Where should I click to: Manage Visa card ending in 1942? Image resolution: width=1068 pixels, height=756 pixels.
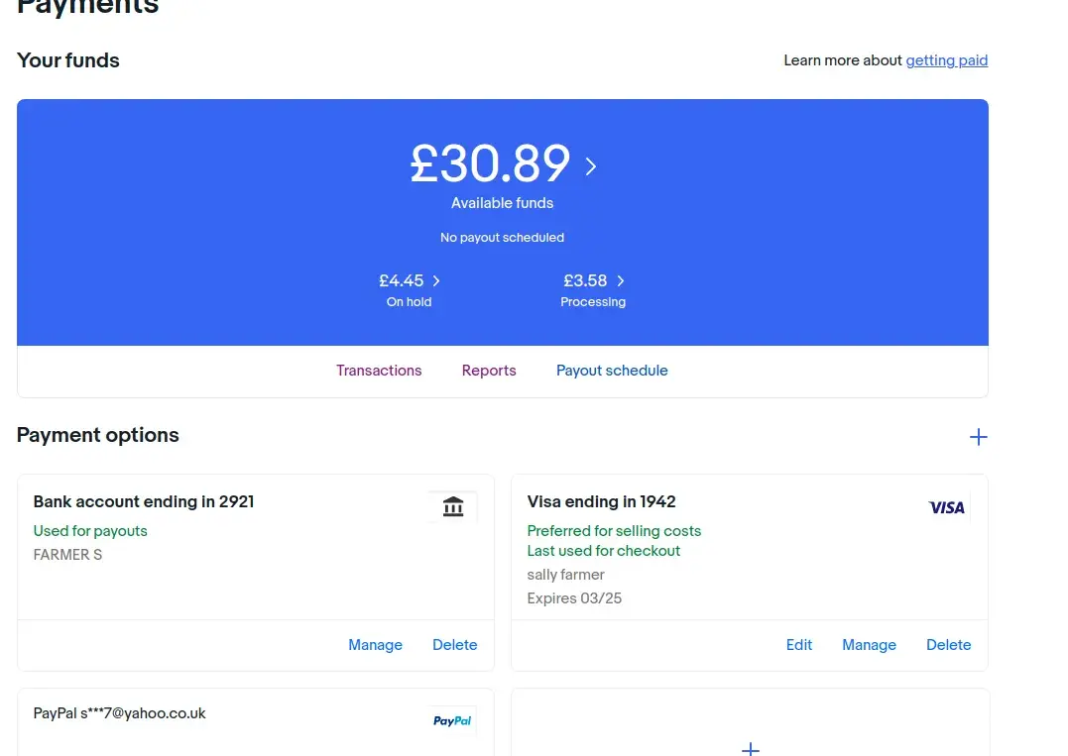[869, 645]
